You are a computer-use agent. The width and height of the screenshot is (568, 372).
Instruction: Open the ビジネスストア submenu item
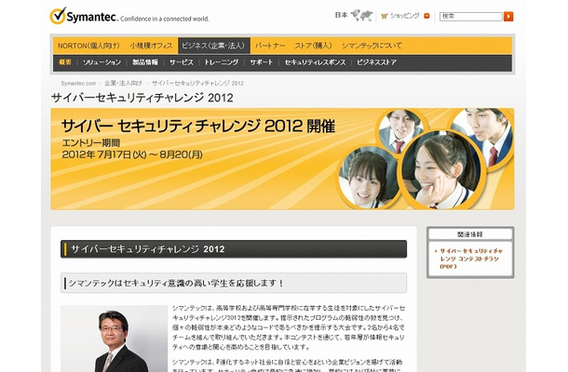(376, 62)
